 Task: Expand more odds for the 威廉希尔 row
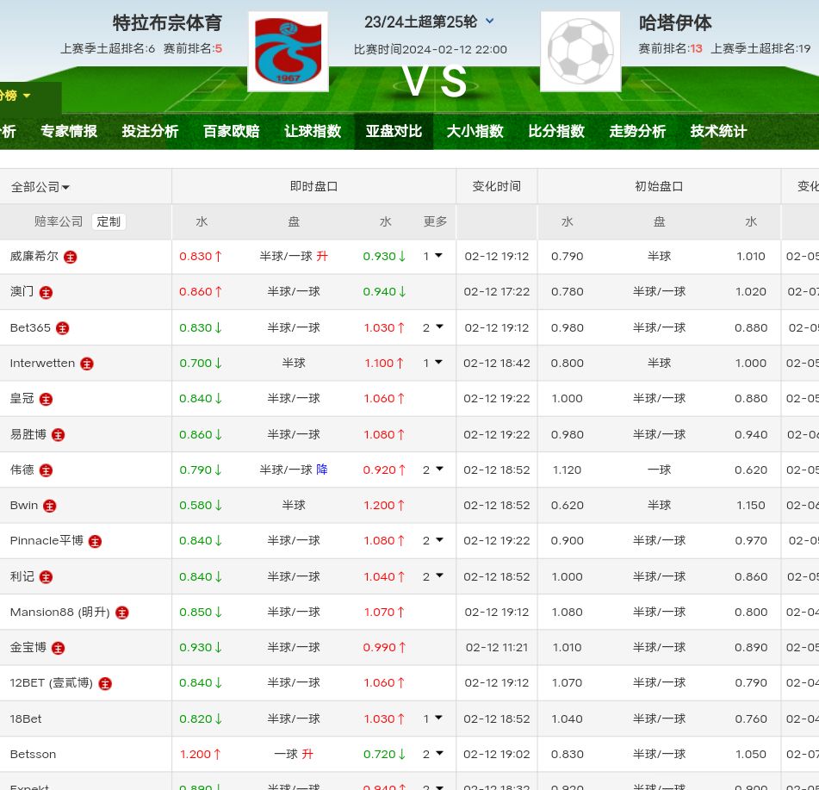[432, 256]
